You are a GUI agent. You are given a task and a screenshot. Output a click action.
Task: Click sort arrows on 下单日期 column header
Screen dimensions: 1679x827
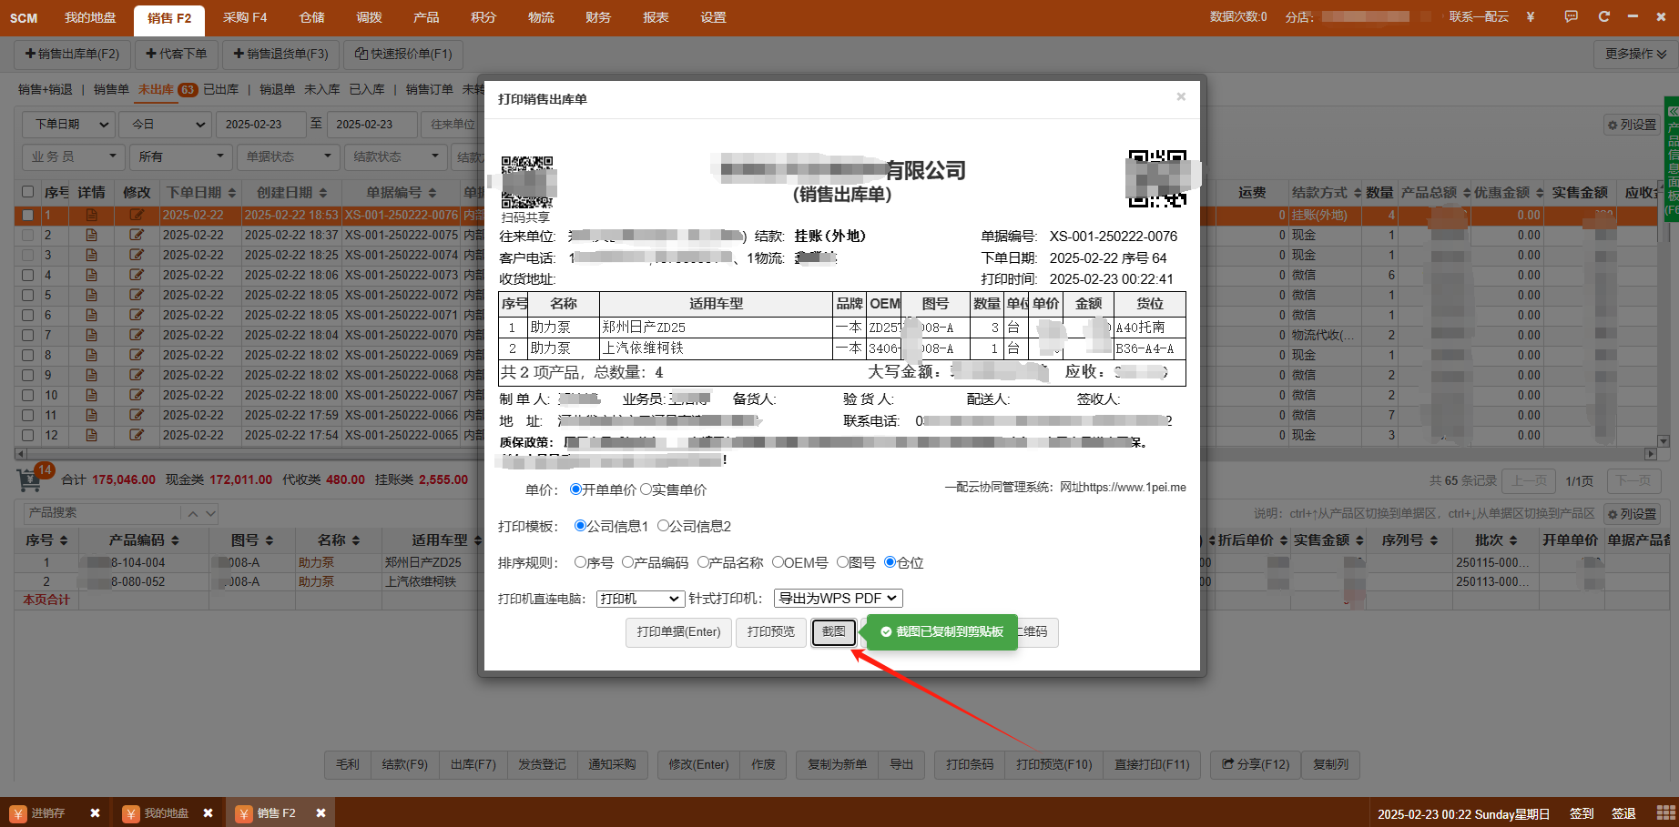click(x=232, y=193)
